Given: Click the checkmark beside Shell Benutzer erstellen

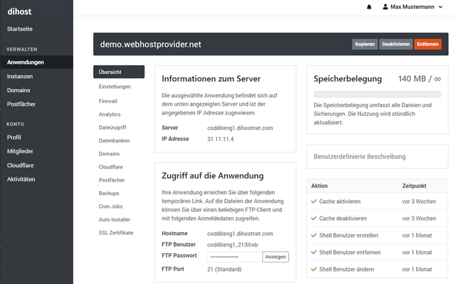Looking at the screenshot, I should click(313, 235).
